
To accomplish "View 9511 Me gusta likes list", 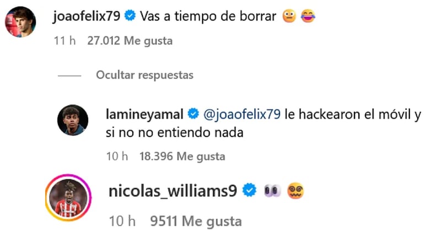I will (x=196, y=222).
